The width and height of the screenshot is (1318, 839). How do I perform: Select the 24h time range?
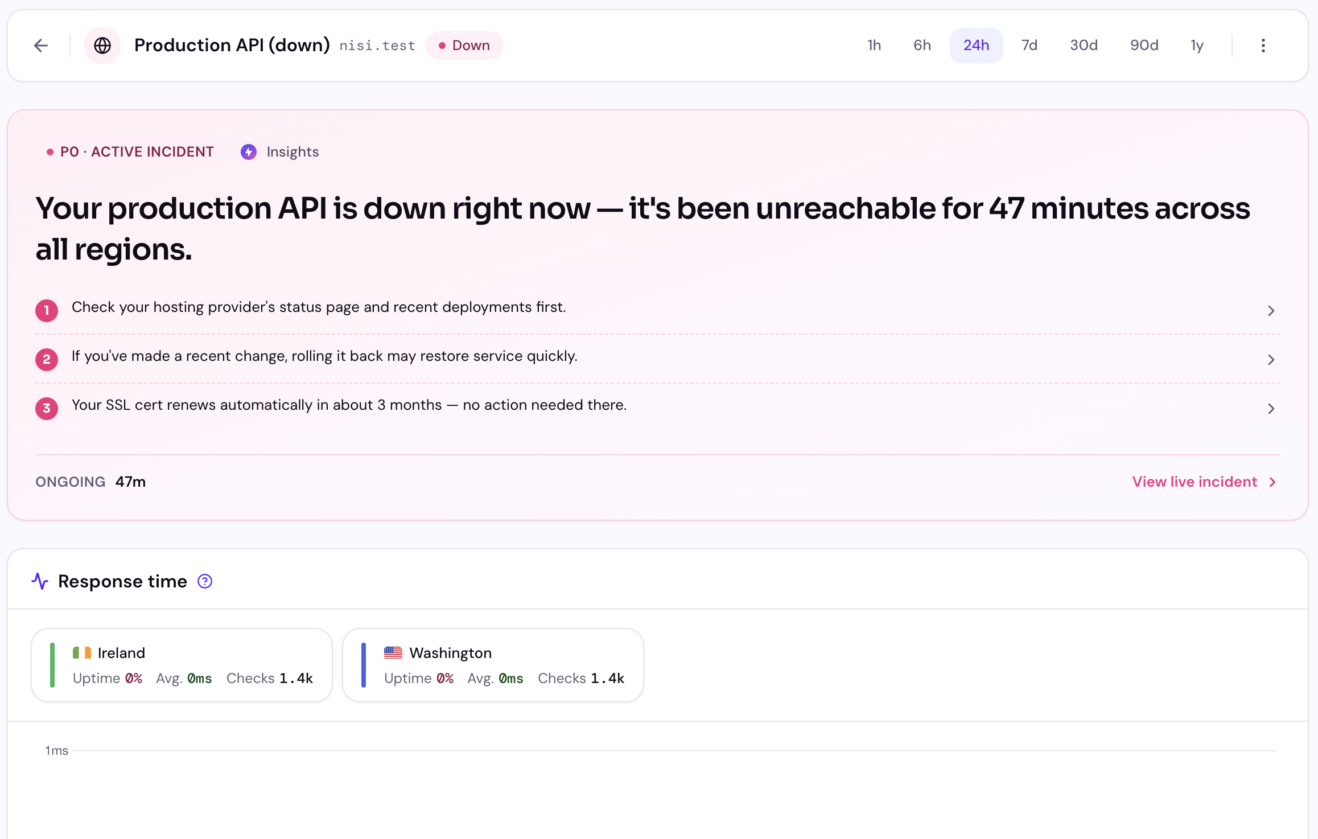point(976,46)
